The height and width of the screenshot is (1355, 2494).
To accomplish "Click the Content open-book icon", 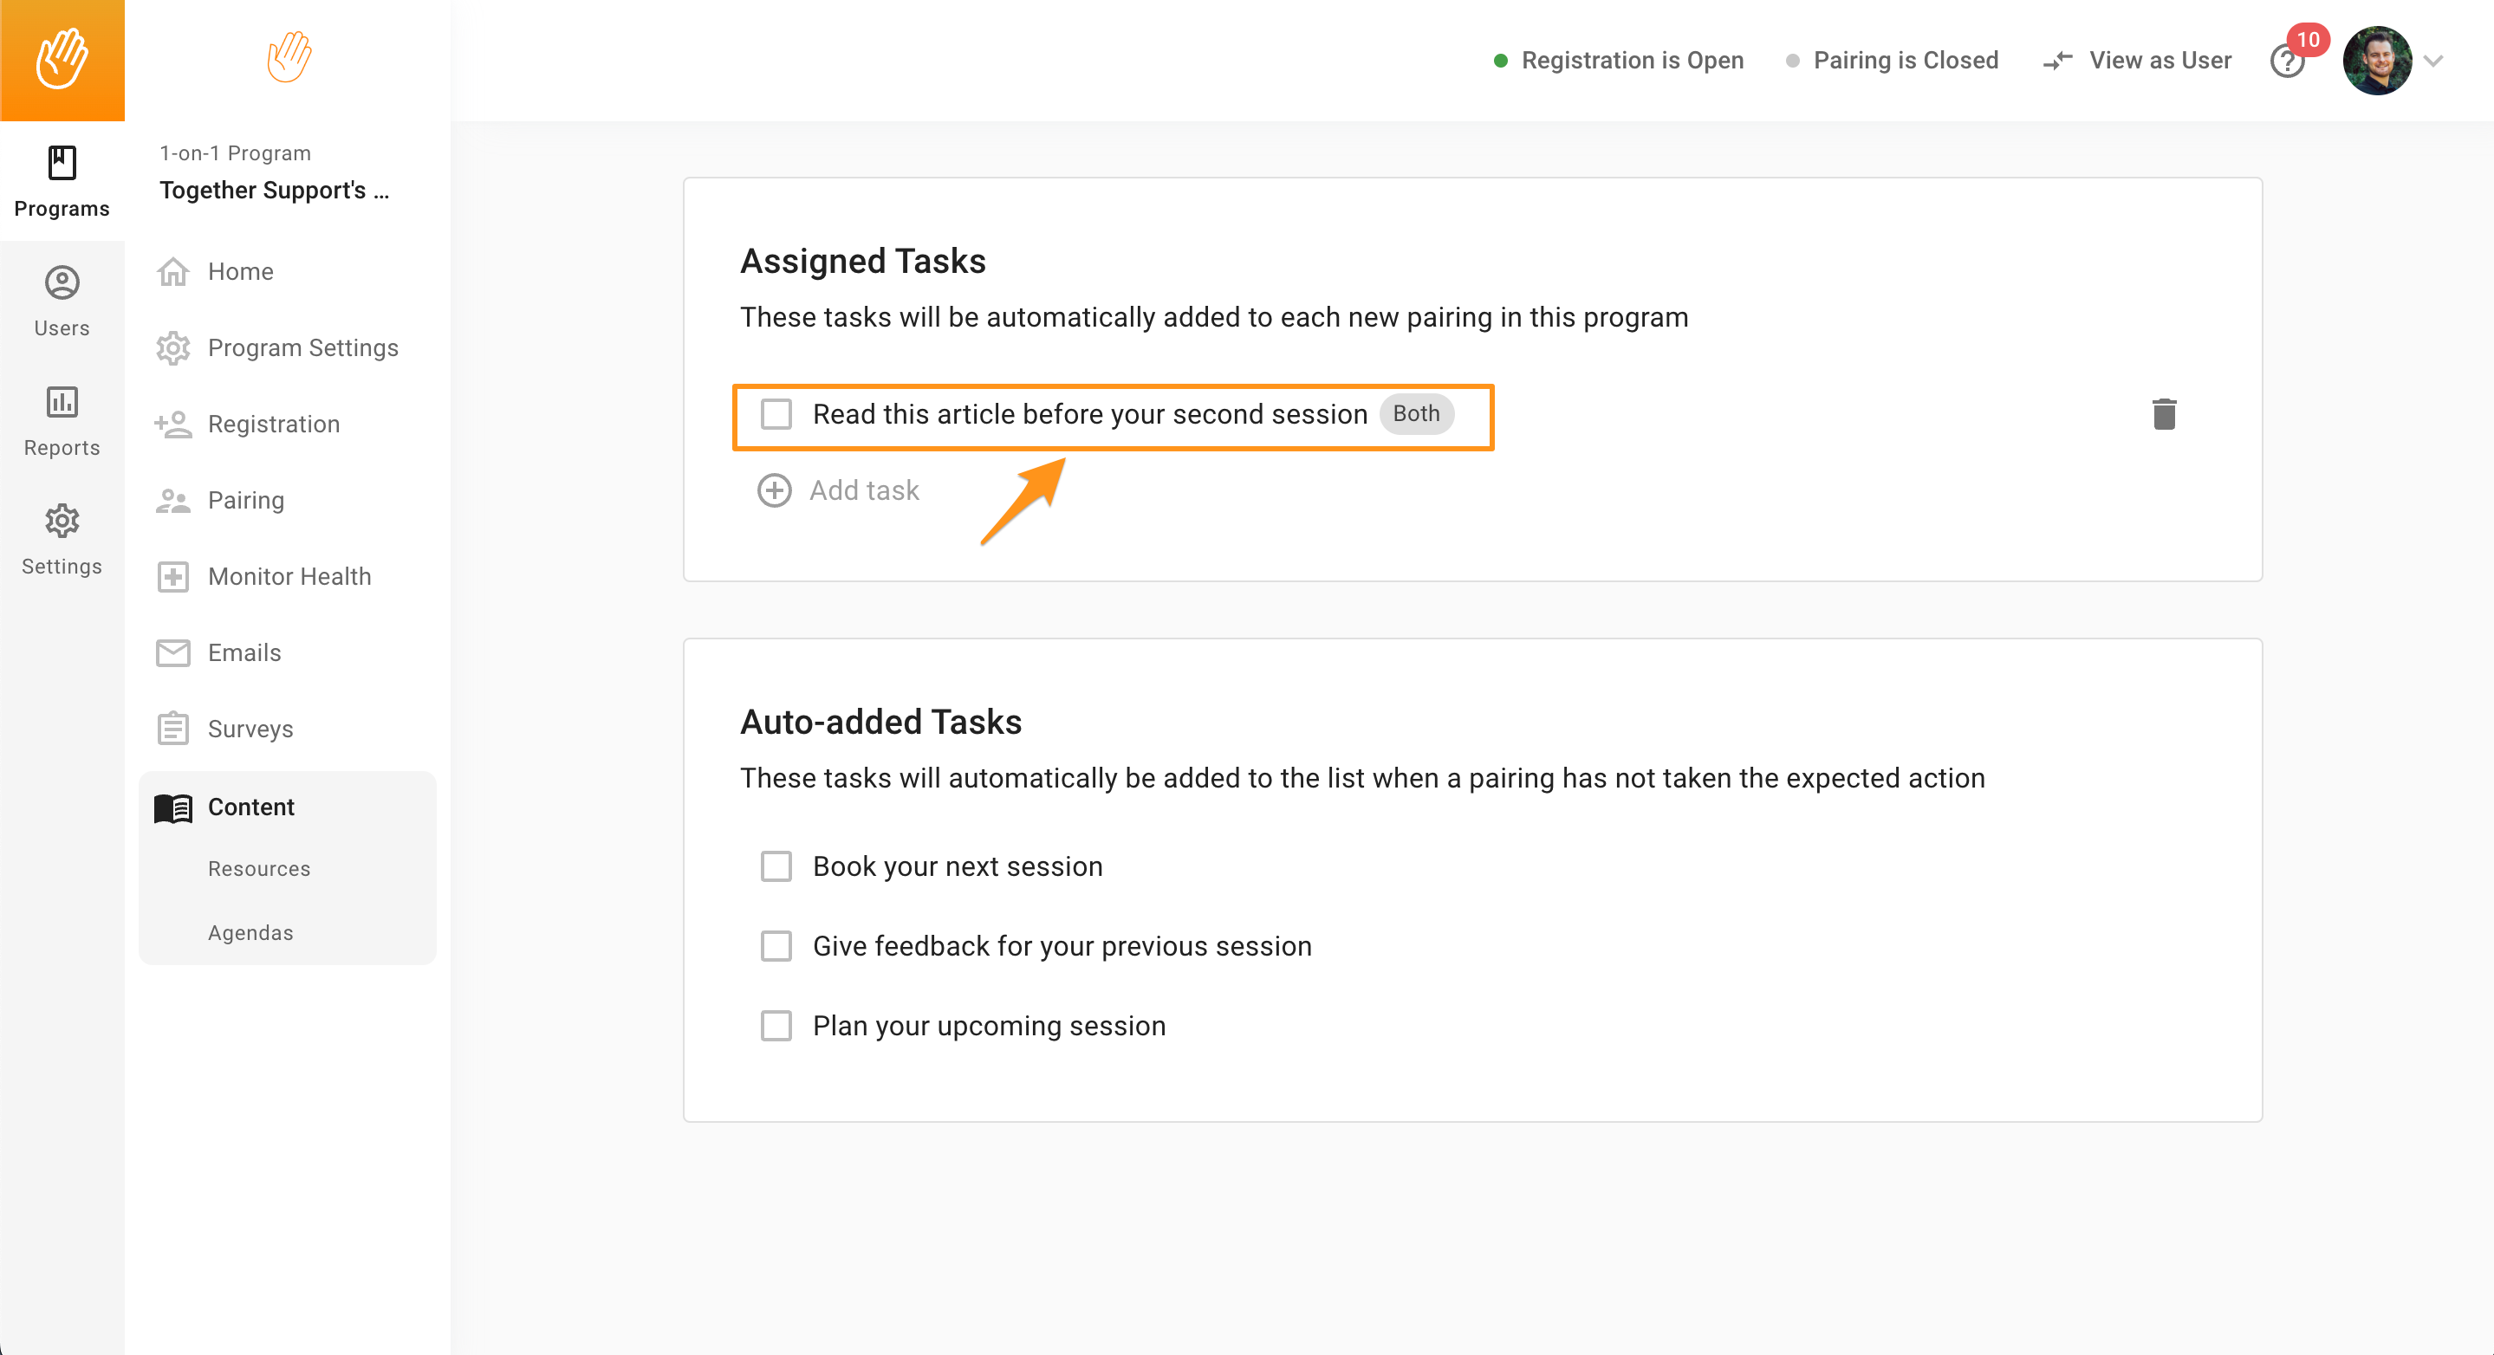I will click(172, 808).
